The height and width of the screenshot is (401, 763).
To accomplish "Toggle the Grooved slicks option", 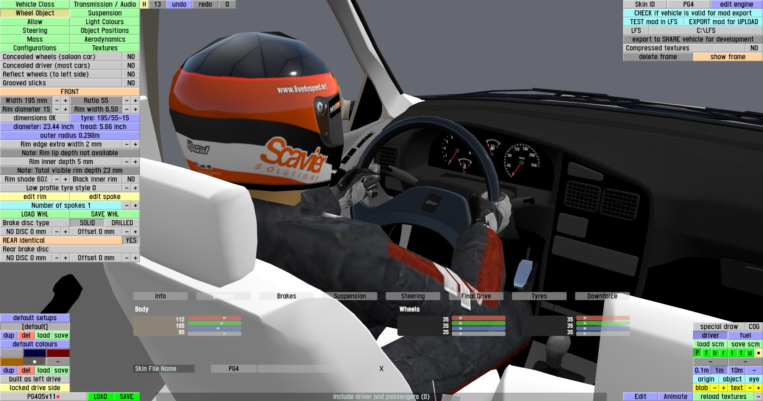I will [x=131, y=83].
